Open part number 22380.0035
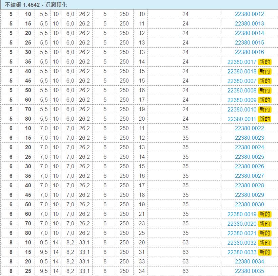 pyautogui.click(x=249, y=271)
